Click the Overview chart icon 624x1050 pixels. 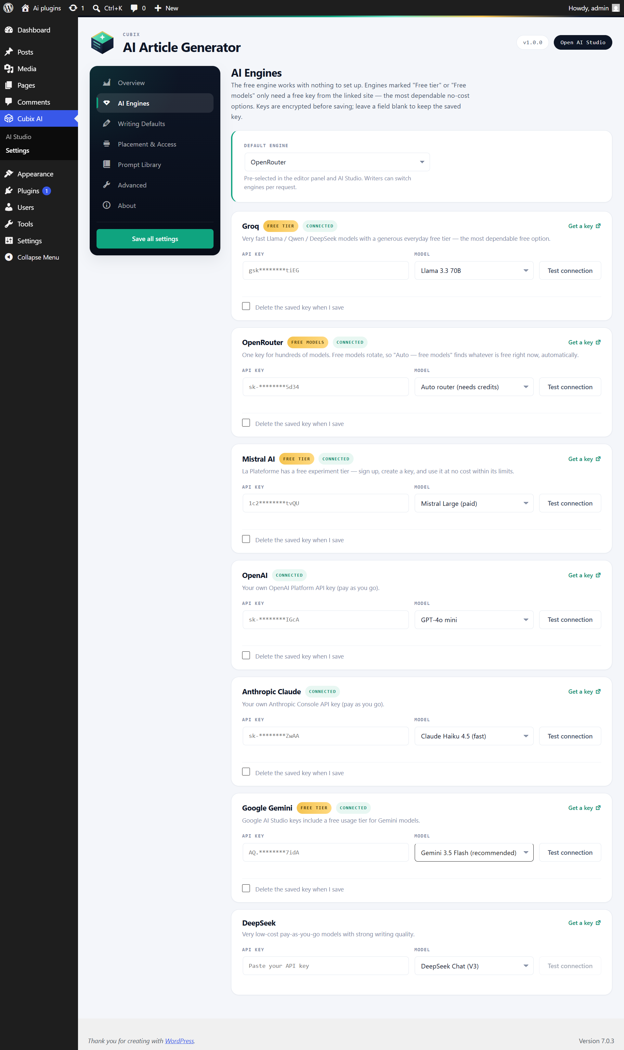click(107, 83)
